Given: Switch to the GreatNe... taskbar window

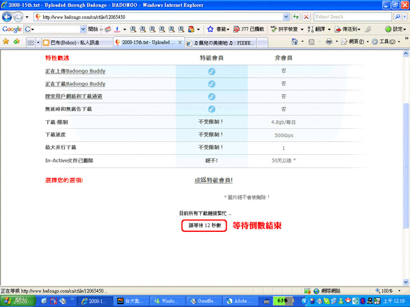Looking at the screenshot, I should (204, 301).
